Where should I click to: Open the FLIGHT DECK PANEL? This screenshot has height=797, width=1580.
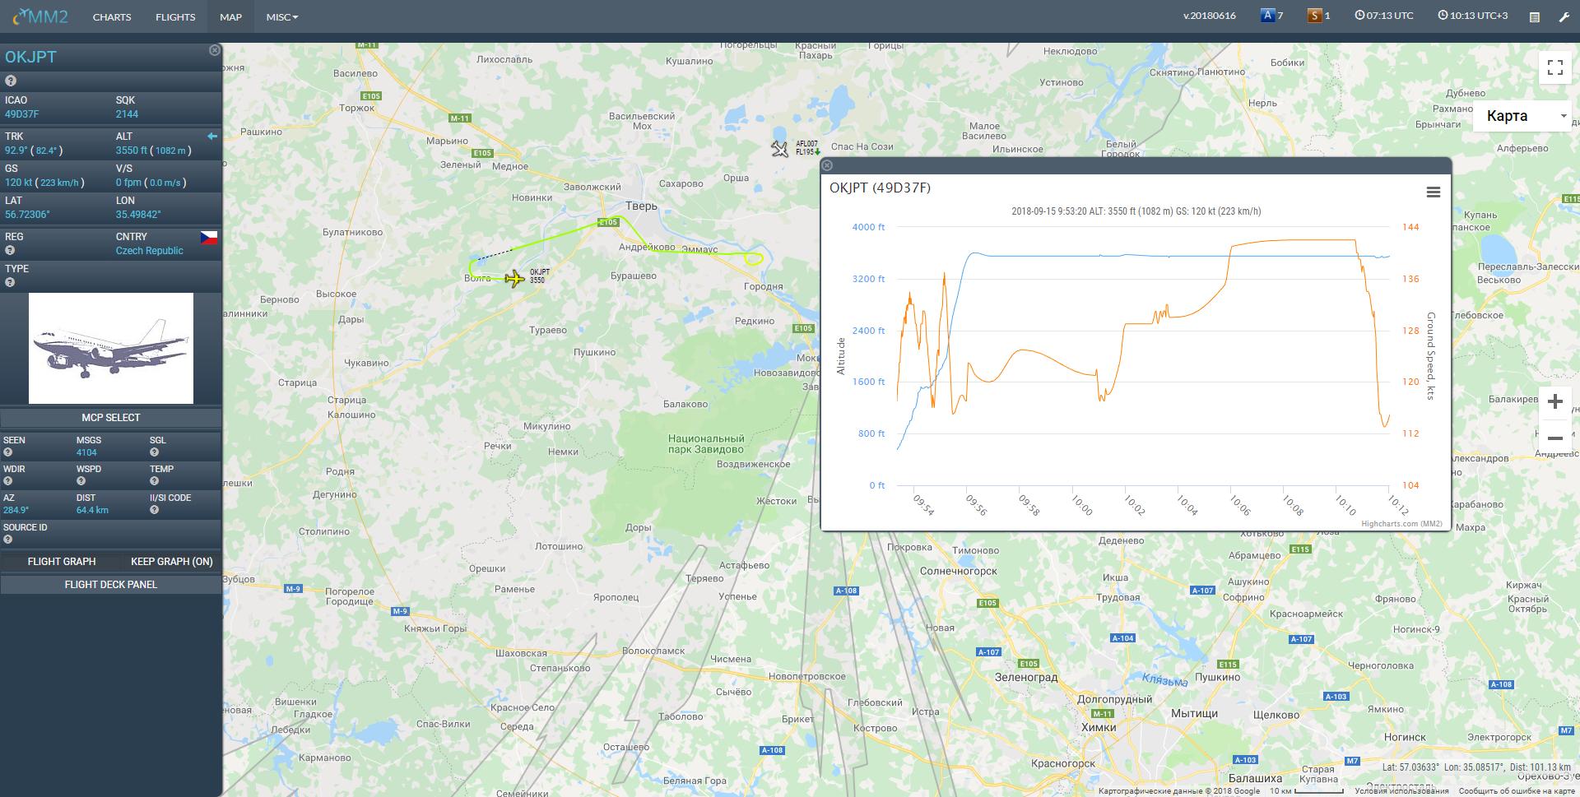[111, 585]
